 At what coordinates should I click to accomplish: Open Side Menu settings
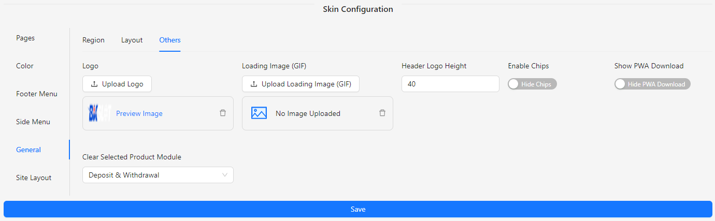33,122
